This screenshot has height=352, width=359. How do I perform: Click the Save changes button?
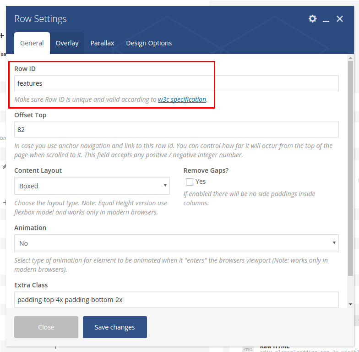pyautogui.click(x=114, y=327)
